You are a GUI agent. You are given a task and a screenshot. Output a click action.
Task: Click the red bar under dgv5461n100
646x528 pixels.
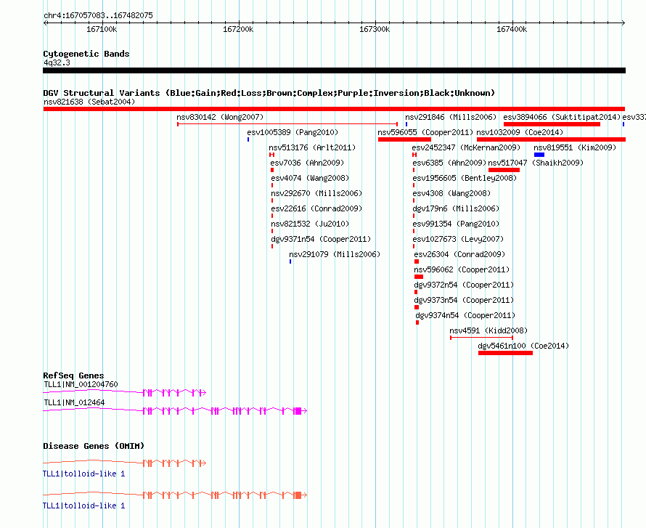point(505,353)
